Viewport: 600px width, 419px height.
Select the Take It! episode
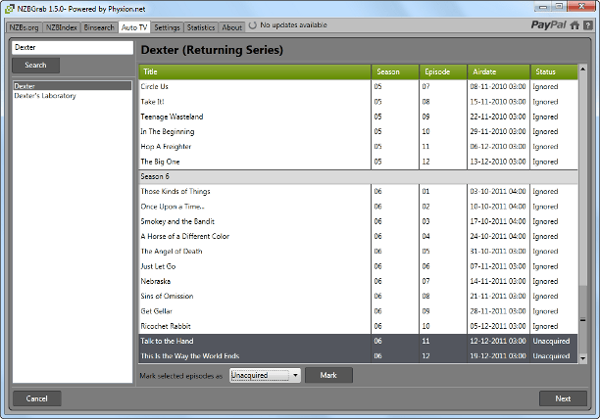358,102
